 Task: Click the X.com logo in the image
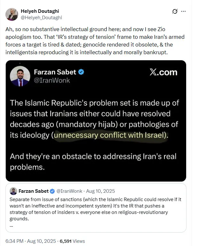click(163, 72)
